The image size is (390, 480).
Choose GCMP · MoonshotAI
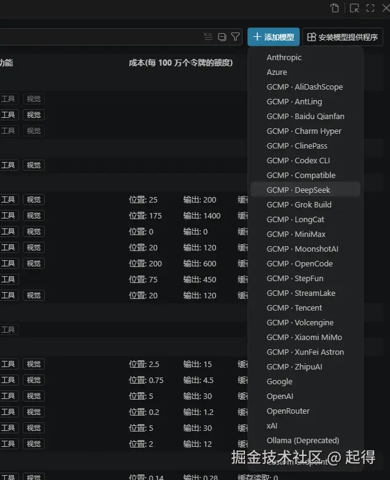click(x=305, y=249)
